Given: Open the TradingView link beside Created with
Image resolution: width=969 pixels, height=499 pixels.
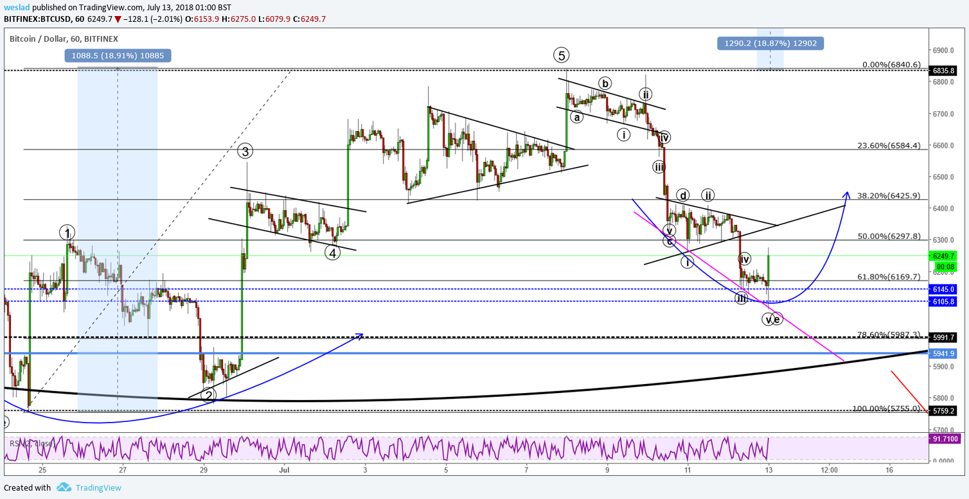Looking at the screenshot, I should (x=98, y=487).
